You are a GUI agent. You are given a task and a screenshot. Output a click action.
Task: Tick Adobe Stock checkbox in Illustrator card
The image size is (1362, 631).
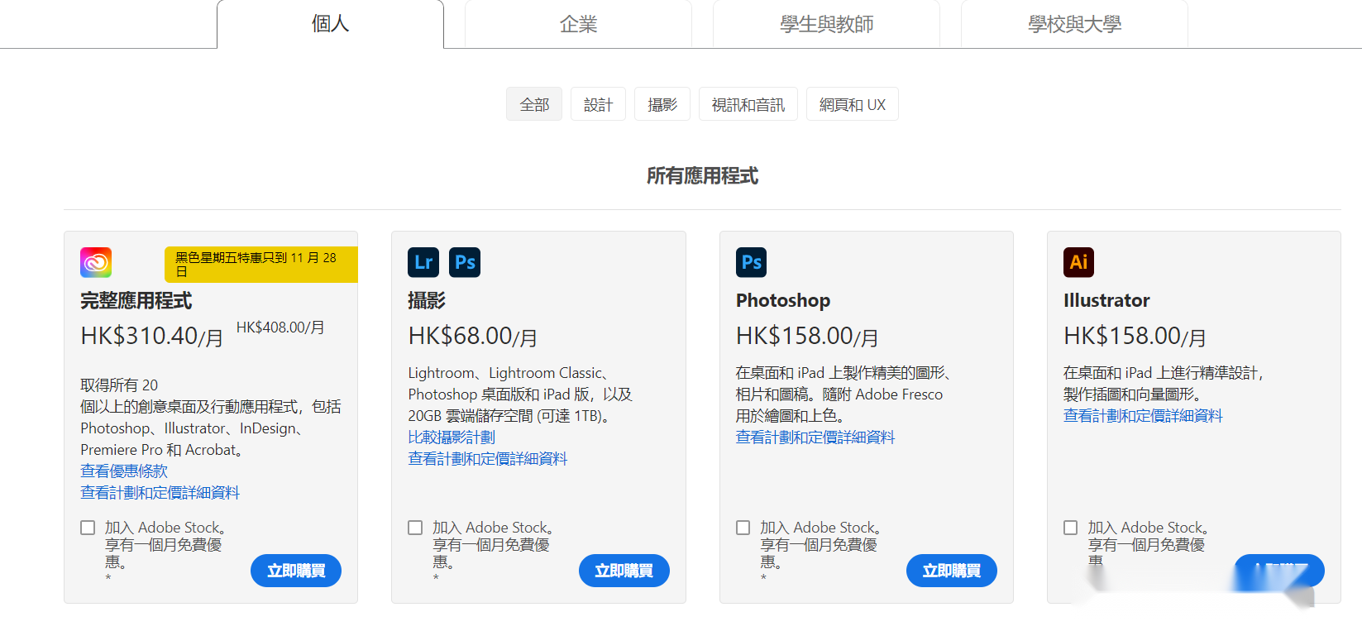[x=1071, y=528]
